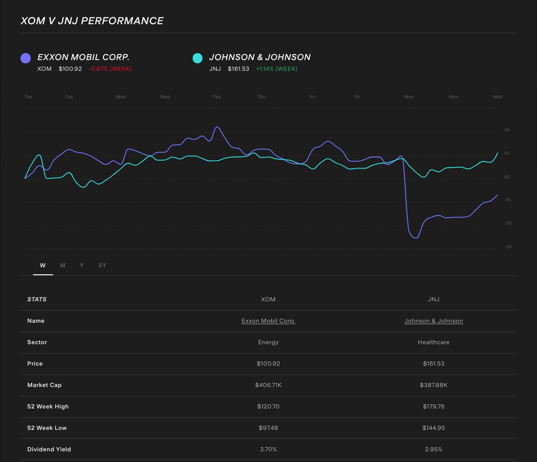Screen dimensions: 537x462
Task: Click the XOM V JNJ PERFORMANCE title
Action: (92, 20)
